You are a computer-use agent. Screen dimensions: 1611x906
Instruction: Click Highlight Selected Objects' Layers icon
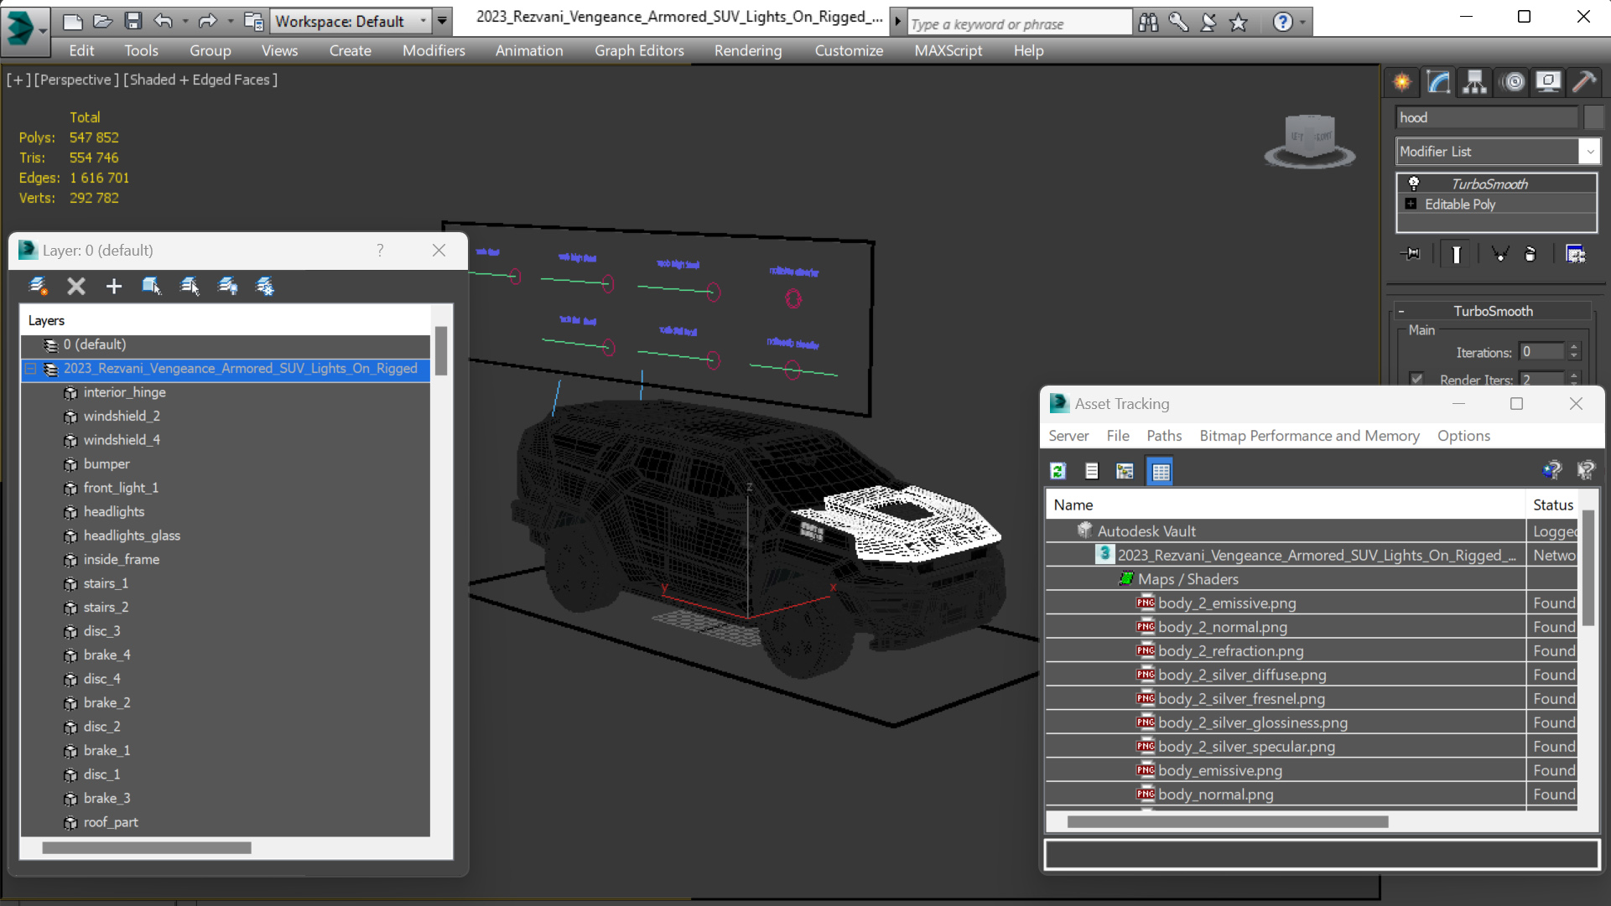pos(190,287)
